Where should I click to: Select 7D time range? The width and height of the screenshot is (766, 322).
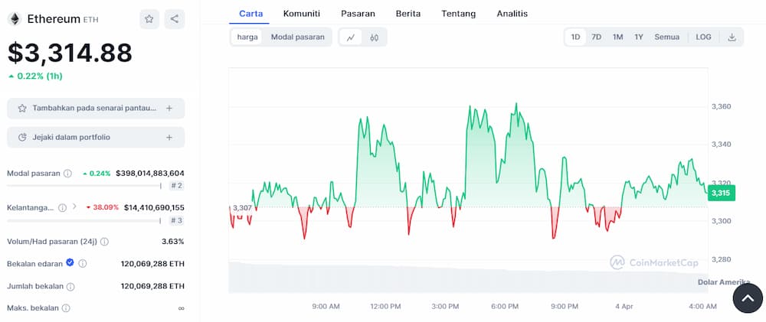pos(596,37)
